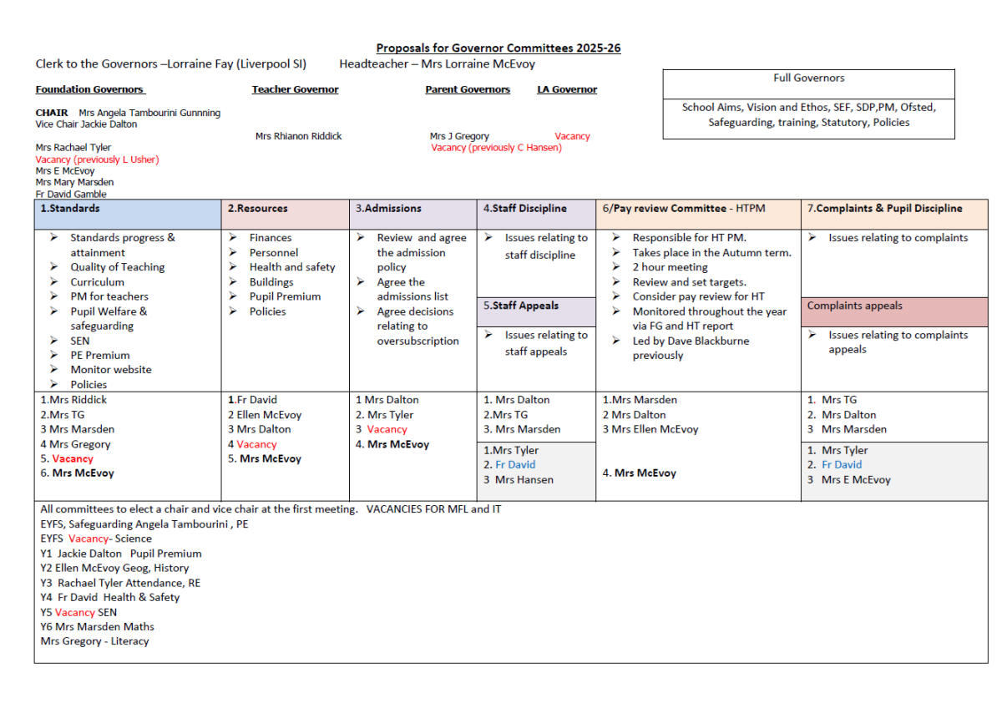Click the title "Proposals for Governor Committees 2025-26"
Image resolution: width=1002 pixels, height=708 pixels.
pyautogui.click(x=498, y=48)
